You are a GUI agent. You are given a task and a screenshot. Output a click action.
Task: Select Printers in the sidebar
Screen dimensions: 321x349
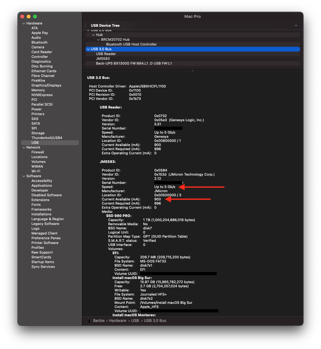[x=38, y=114]
